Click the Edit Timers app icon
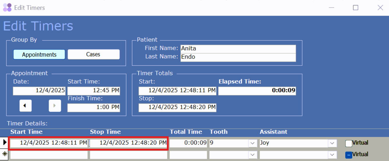 pos(7,8)
